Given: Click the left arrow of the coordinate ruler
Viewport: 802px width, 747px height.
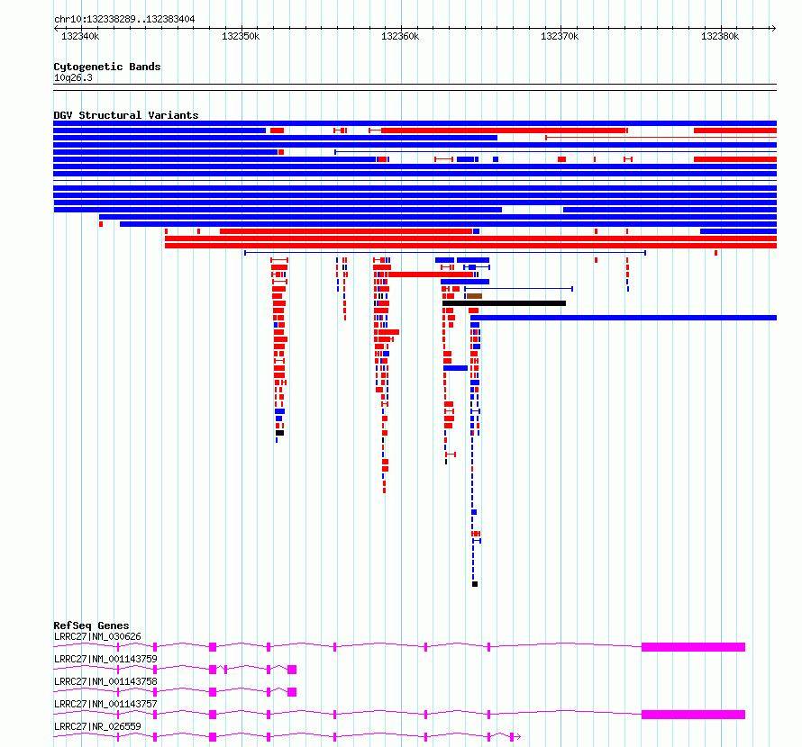Looking at the screenshot, I should [56, 28].
